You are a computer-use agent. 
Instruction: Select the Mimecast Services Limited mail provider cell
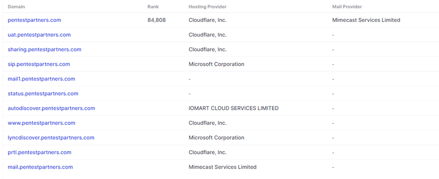[366, 20]
